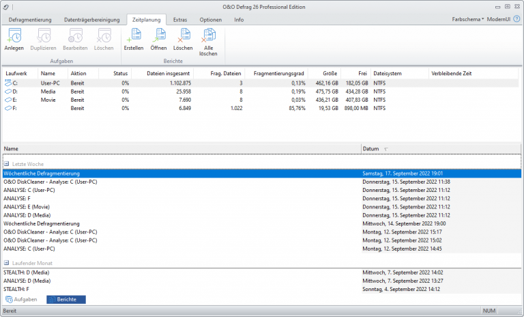Switch to the Aufgaben view
The image size is (524, 317).
click(x=22, y=299)
